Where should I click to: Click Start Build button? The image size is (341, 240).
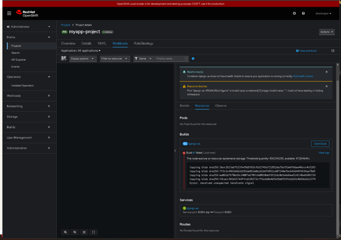tap(320, 144)
